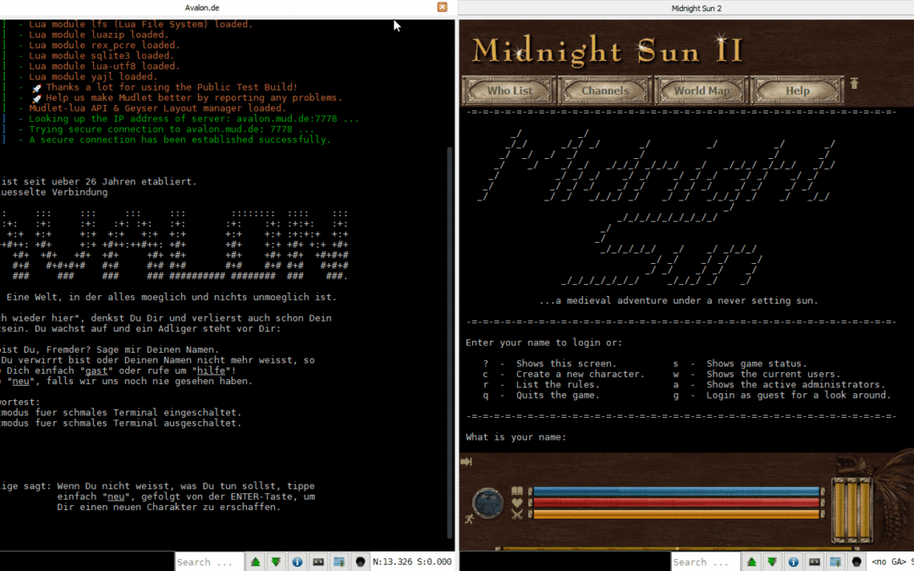Click the black emergency stop icon in Avalon toolbar
Viewport: 914px width, 571px height.
click(x=361, y=562)
